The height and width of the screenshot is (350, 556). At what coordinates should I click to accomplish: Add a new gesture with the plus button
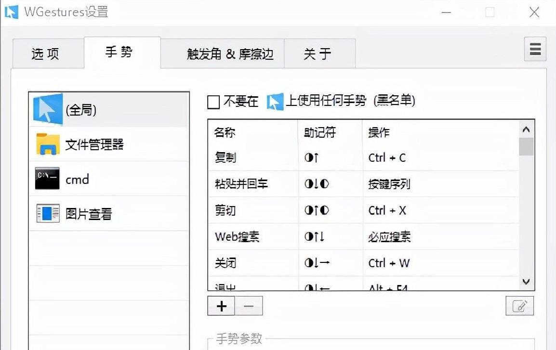pos(221,306)
